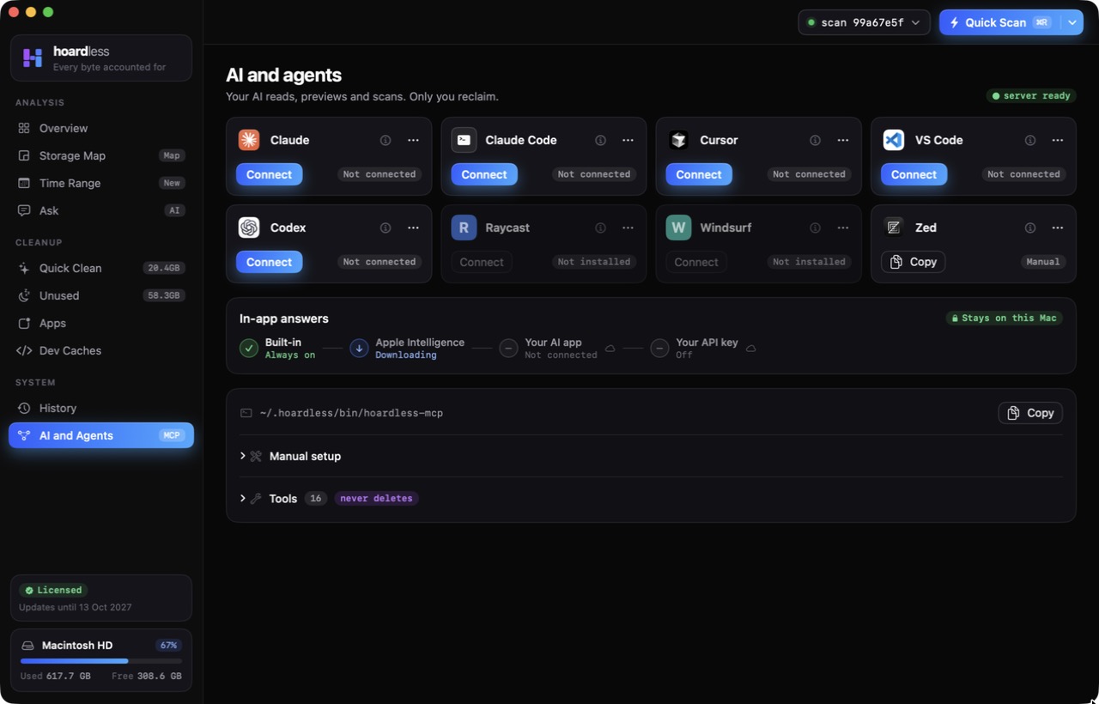Screen dimensions: 1099x704
Task: Select Quick Clean in the sidebar
Action: point(101,268)
